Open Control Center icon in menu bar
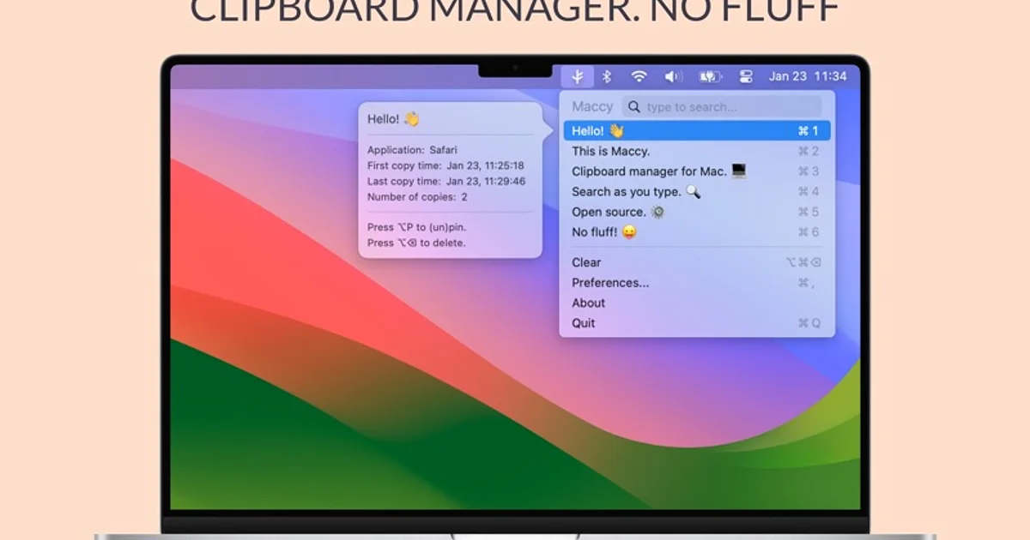Screen dimensions: 1030x540 746,76
